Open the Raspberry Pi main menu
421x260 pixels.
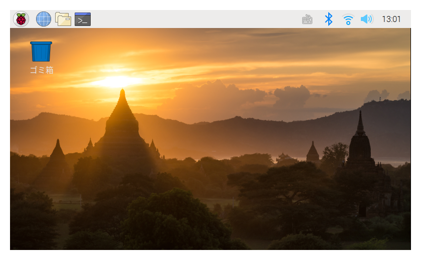[x=21, y=19]
